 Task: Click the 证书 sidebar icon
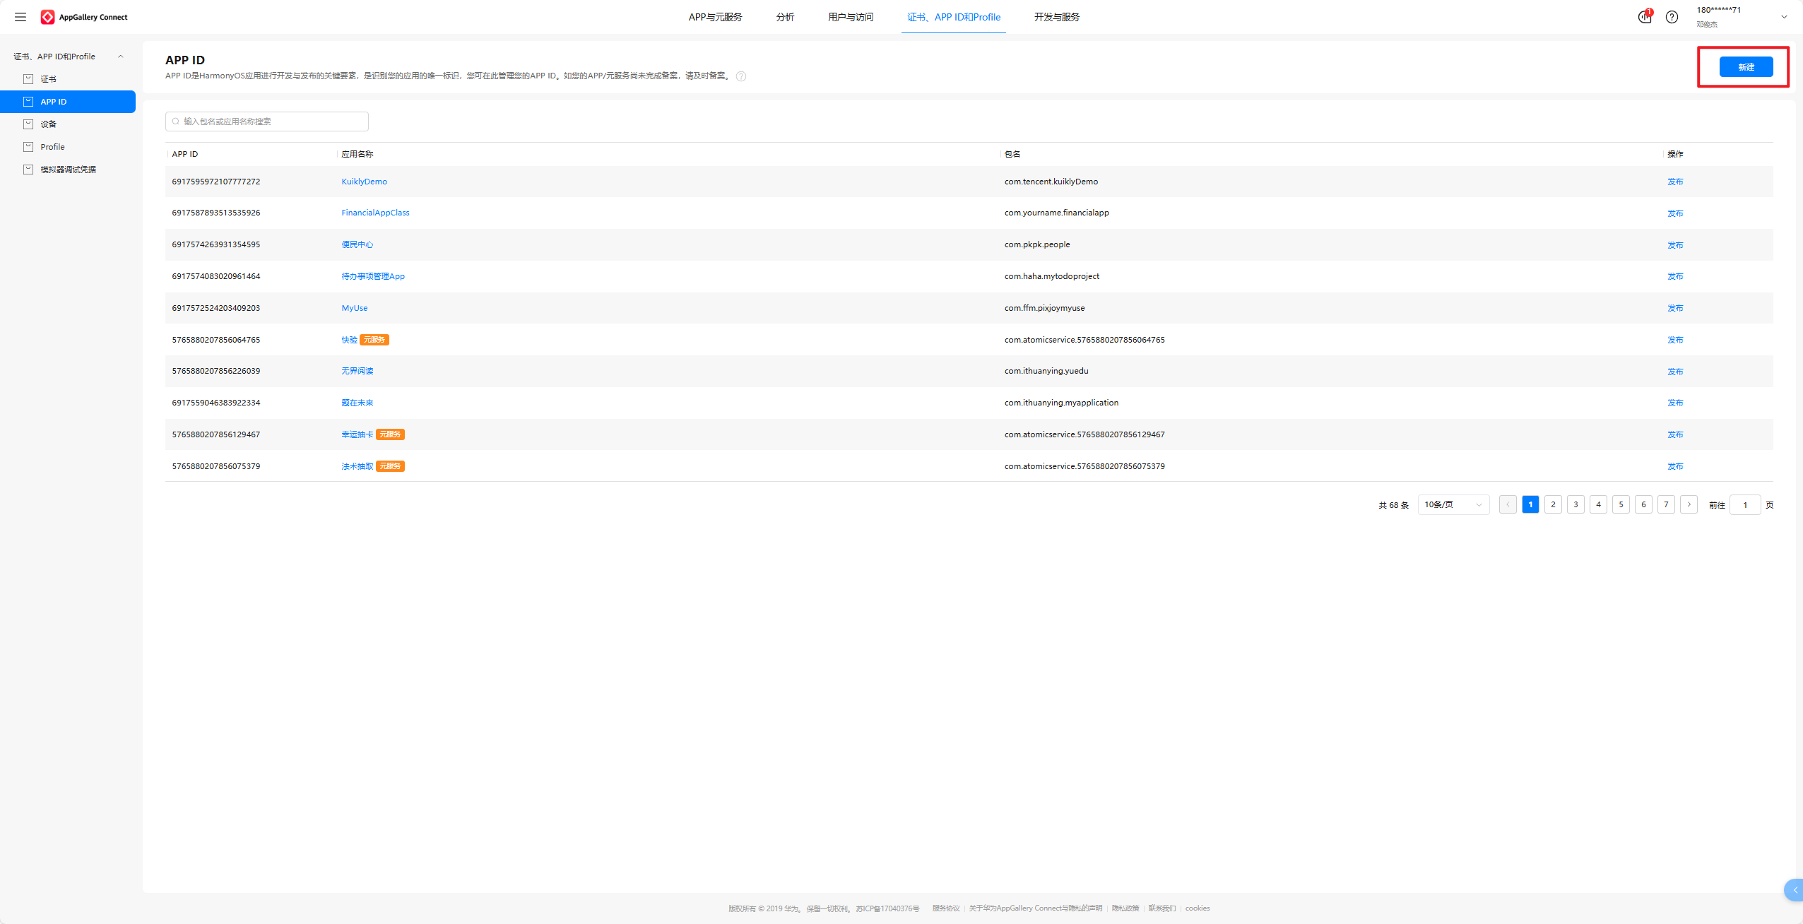coord(28,79)
